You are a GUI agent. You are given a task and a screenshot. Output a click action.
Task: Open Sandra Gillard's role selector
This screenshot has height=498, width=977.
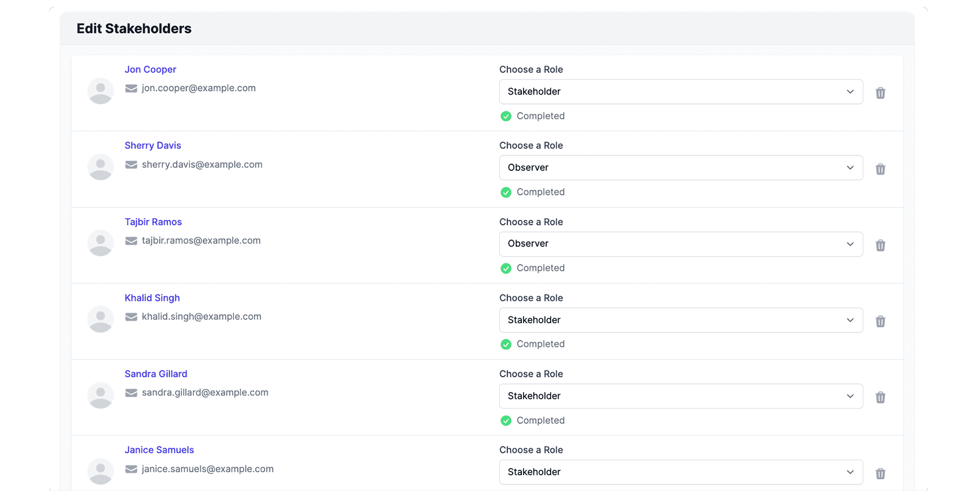pyautogui.click(x=681, y=396)
